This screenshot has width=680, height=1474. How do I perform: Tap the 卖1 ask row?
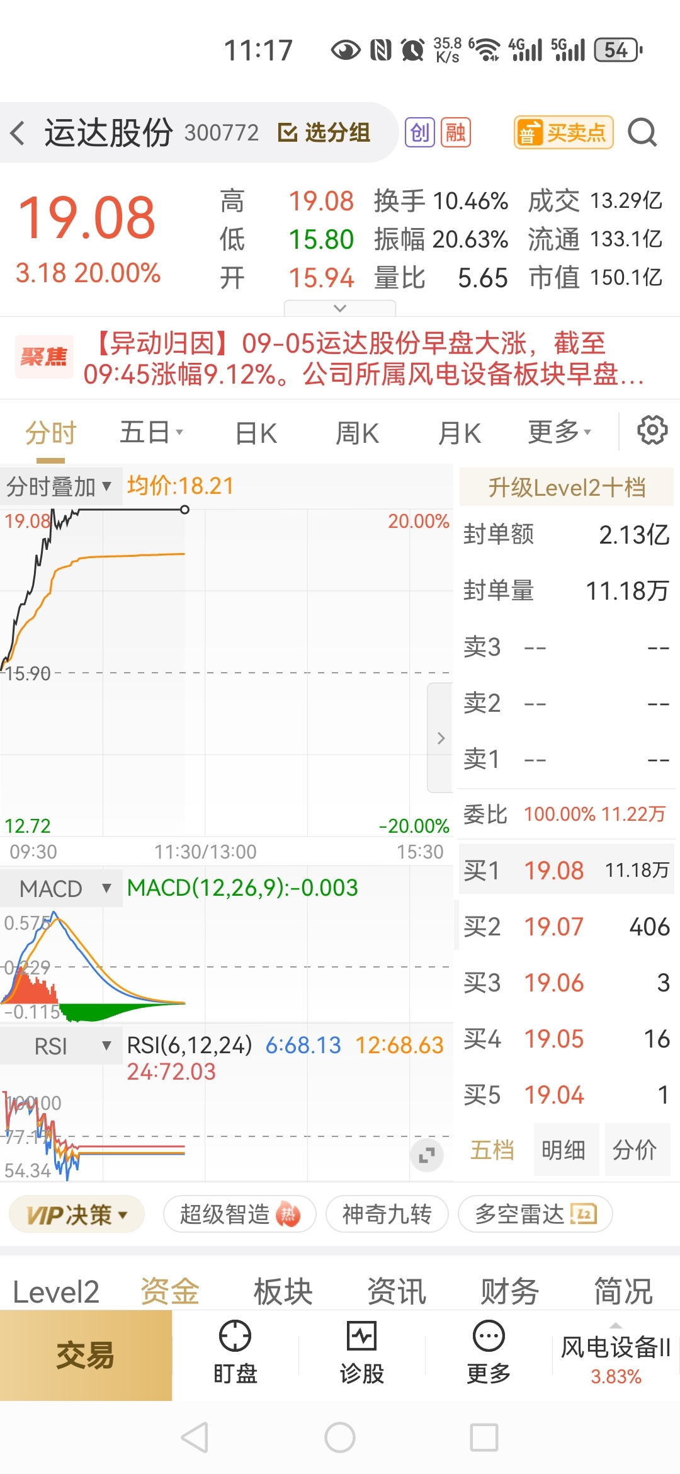(567, 759)
